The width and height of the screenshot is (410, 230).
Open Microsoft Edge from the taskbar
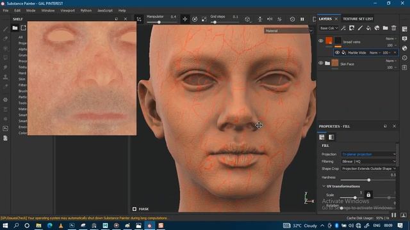point(50,226)
